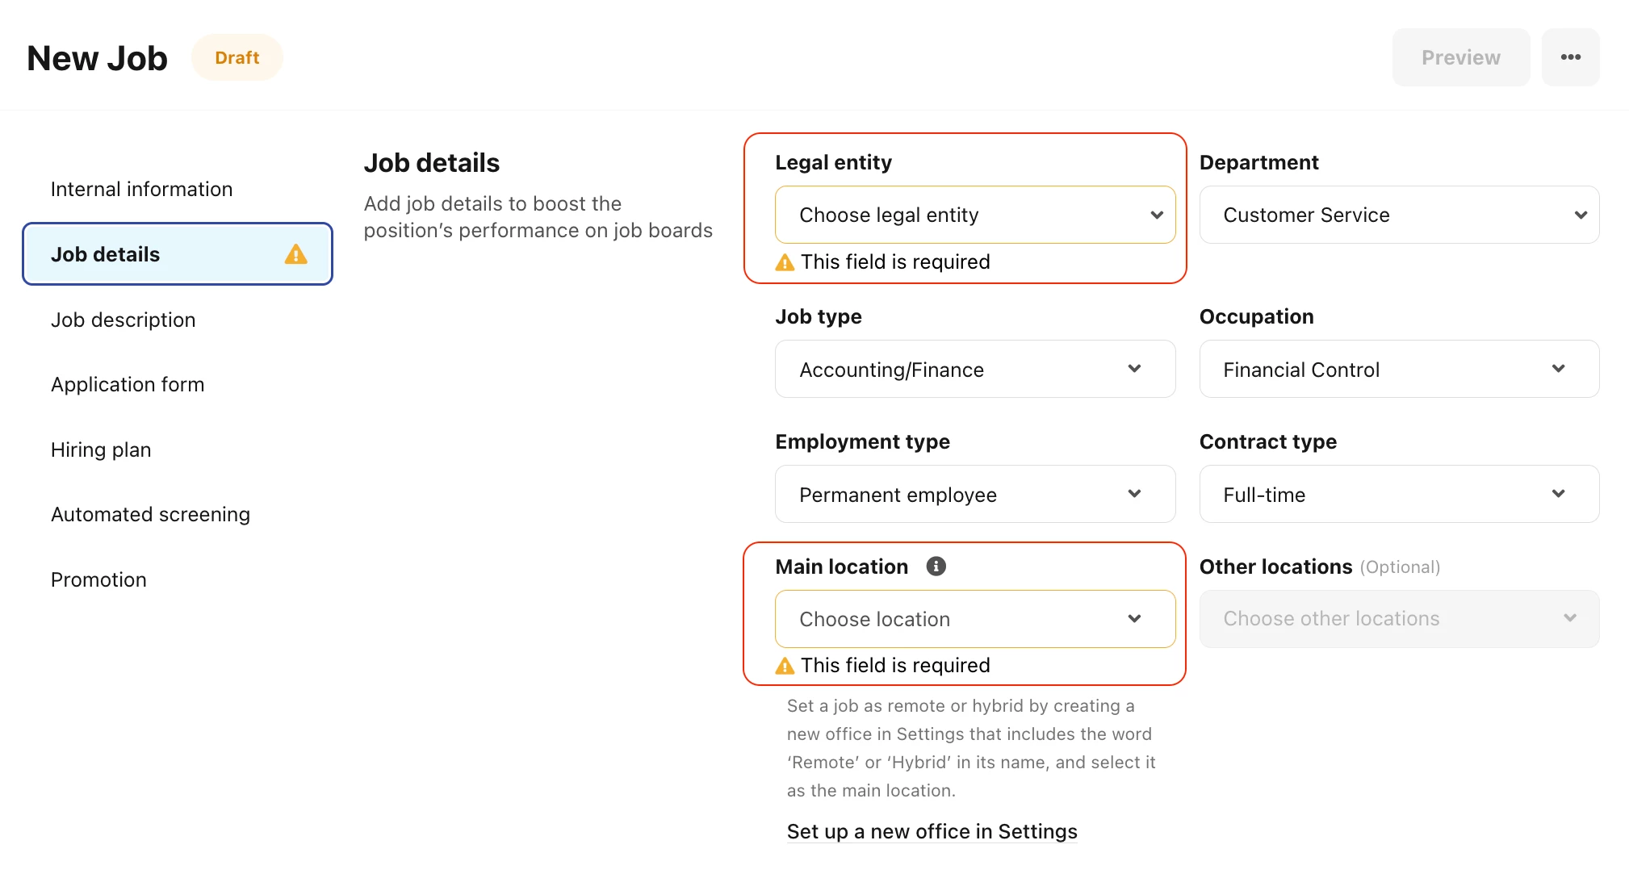
Task: Open the Job type dropdown
Action: 975,369
